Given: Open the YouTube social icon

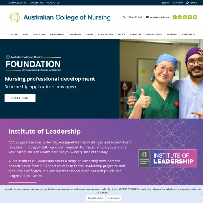Looking at the screenshot, I should (195, 17).
